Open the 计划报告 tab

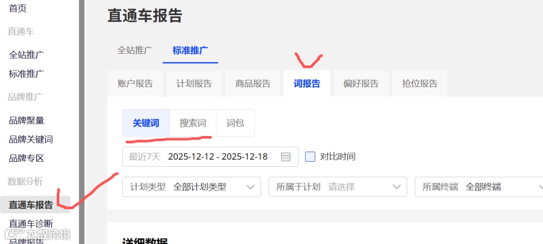[194, 84]
